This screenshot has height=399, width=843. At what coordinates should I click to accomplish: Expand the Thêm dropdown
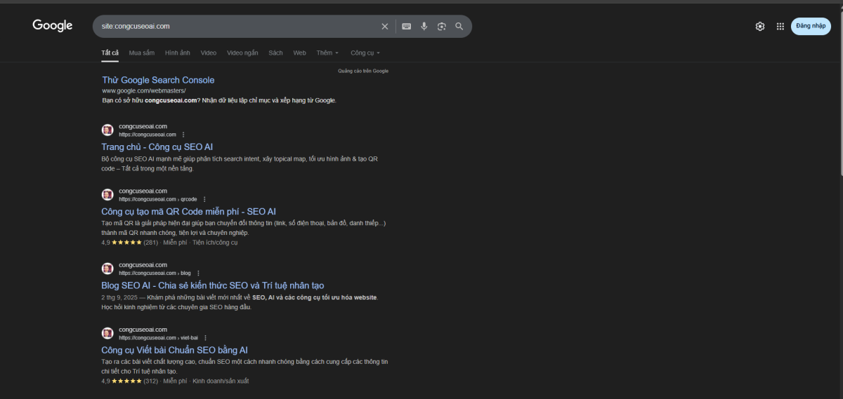click(x=327, y=53)
